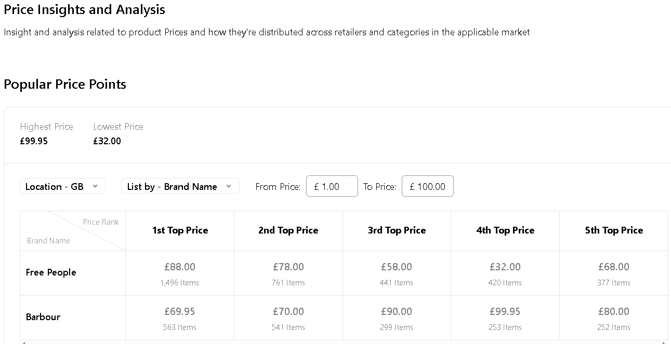The height and width of the screenshot is (344, 671).
Task: Select the 4th Top Price column header
Action: click(x=505, y=230)
